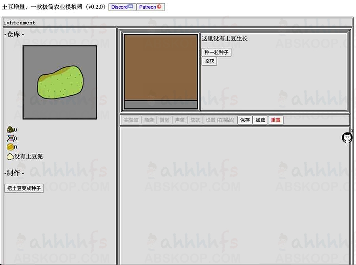356x265 pixels.
Task: Click the red 重置 reset button
Action: tap(276, 120)
